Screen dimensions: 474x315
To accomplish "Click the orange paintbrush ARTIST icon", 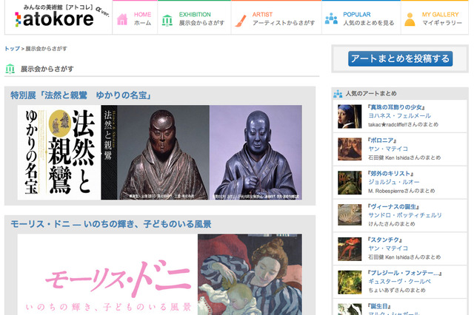I will (x=241, y=21).
